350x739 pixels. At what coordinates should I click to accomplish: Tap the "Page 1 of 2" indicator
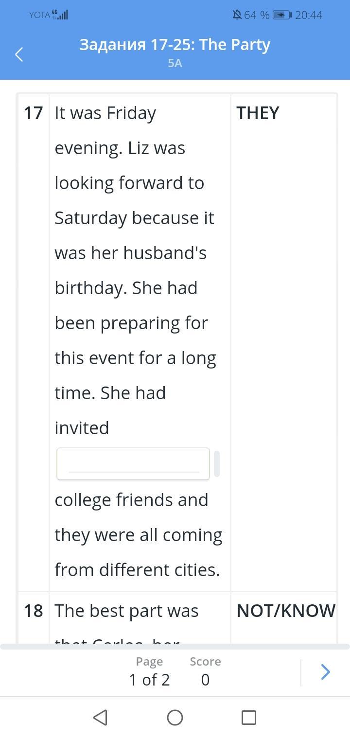(x=149, y=672)
